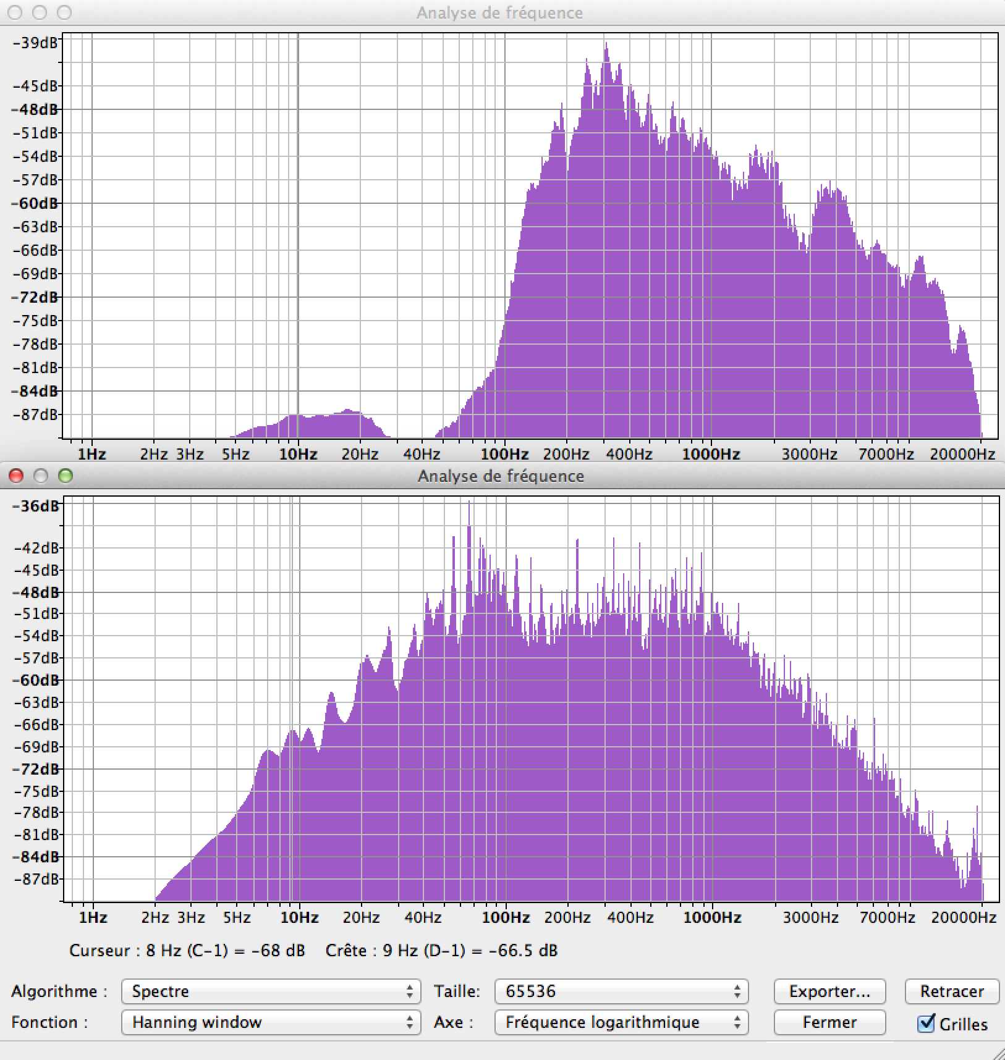Open the Fonction dropdown showing Hanning window
This screenshot has width=1005, height=1060.
(271, 1022)
